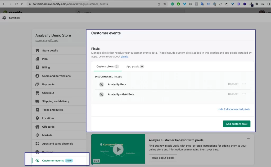The width and height of the screenshot is (271, 167).
Task: Click the Read about pixels button
Action: pyautogui.click(x=163, y=158)
